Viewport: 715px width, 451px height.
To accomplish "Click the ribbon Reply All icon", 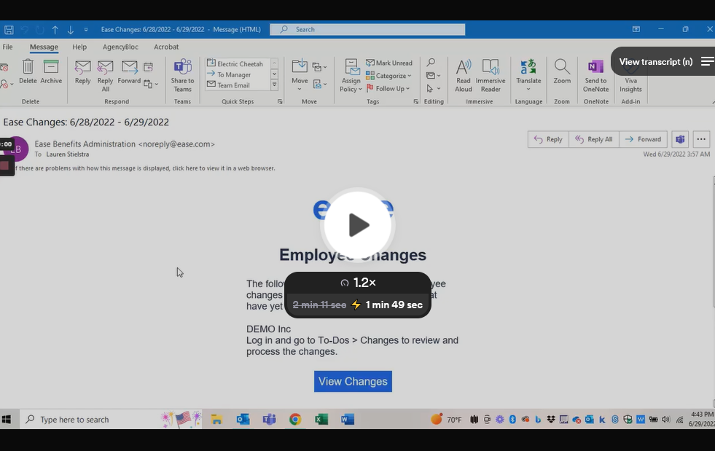I will pos(106,76).
